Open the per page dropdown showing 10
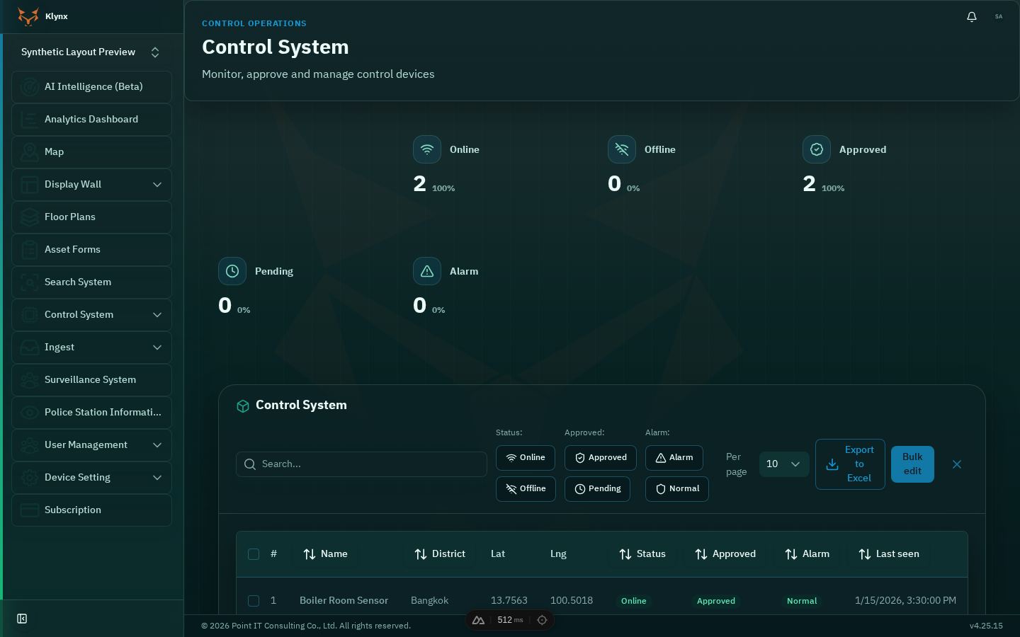This screenshot has width=1020, height=637. 784,464
